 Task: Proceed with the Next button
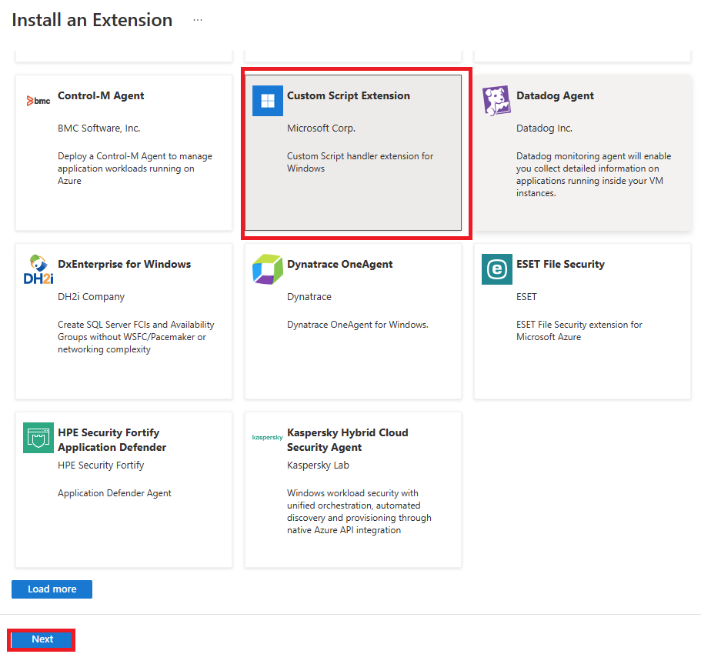42,639
